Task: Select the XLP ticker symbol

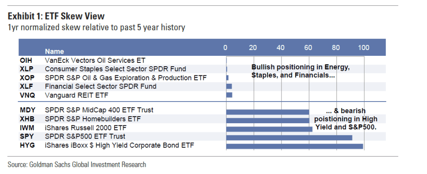Action: click(x=26, y=69)
